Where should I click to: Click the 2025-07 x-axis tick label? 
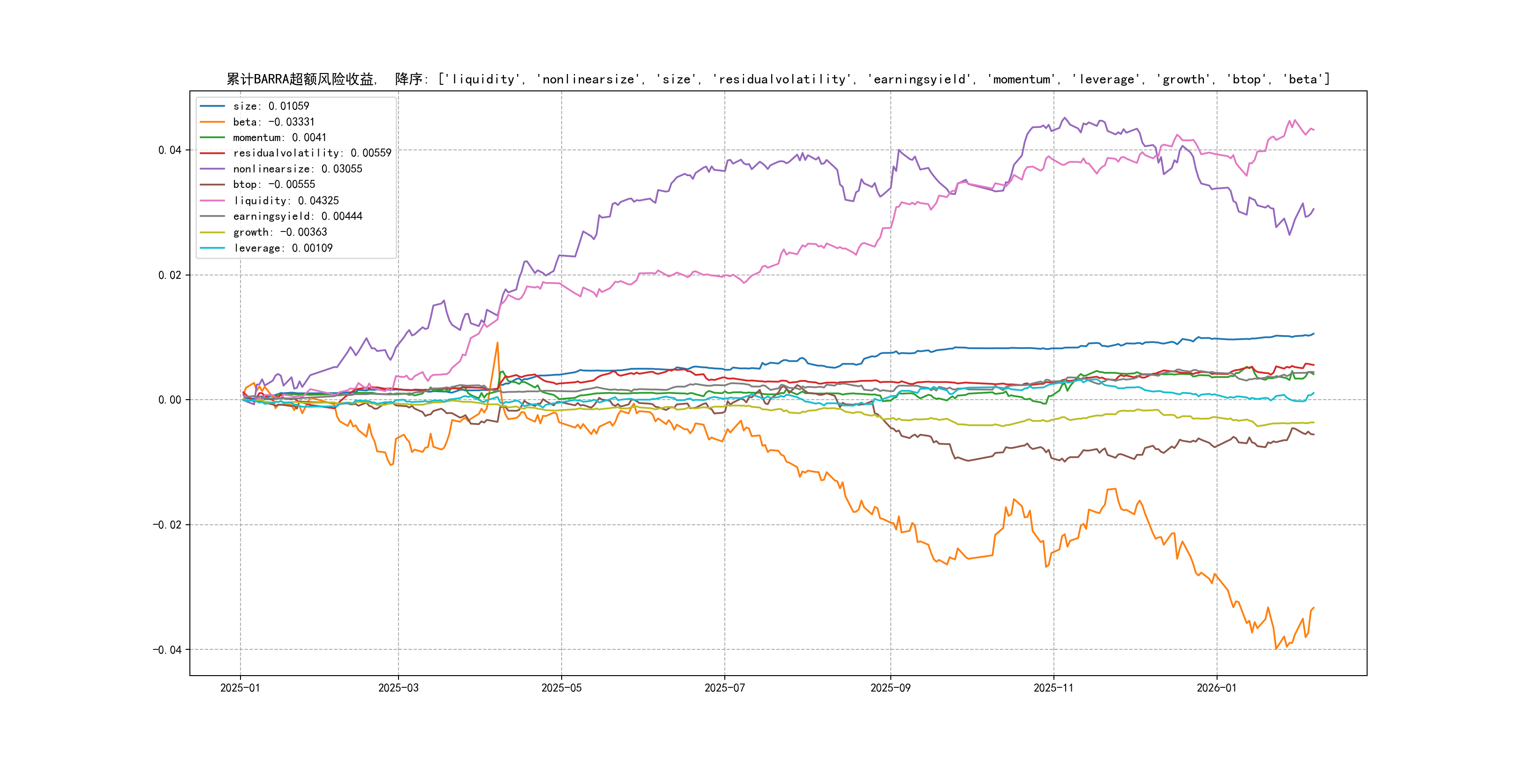coord(724,688)
